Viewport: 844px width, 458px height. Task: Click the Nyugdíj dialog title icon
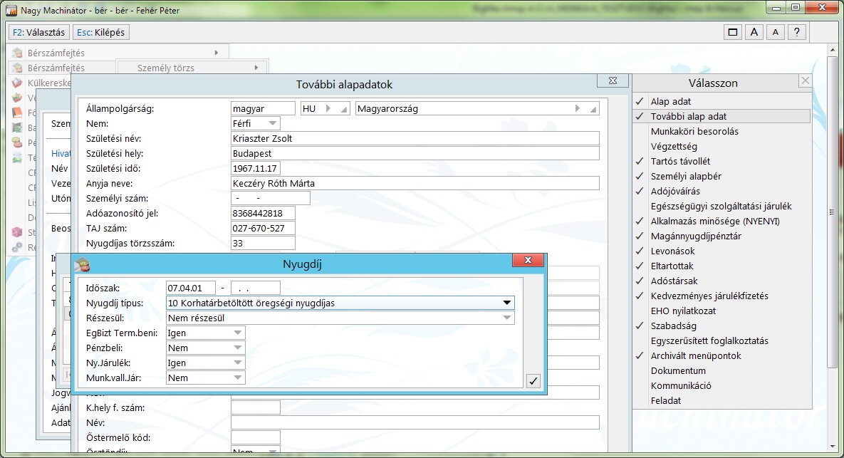tap(83, 264)
